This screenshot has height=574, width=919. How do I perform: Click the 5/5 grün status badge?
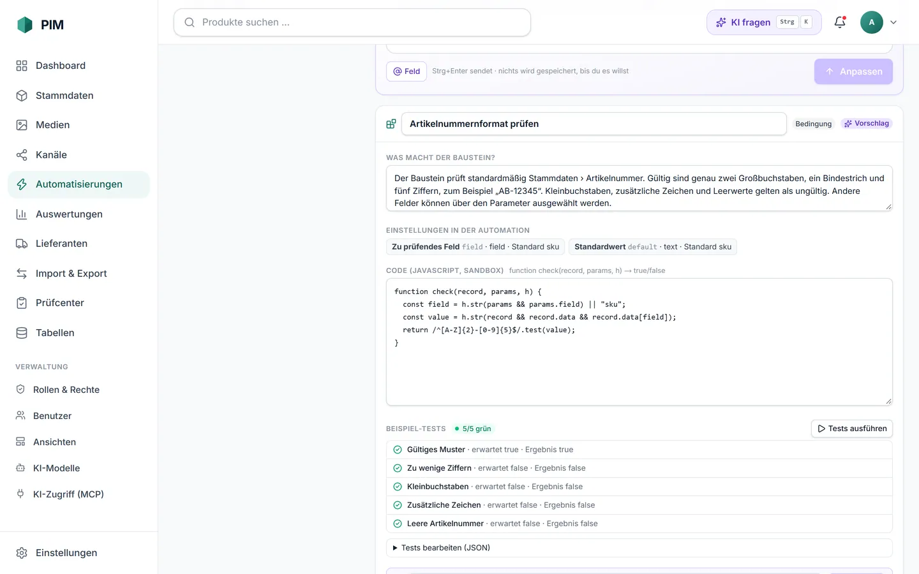pos(473,429)
